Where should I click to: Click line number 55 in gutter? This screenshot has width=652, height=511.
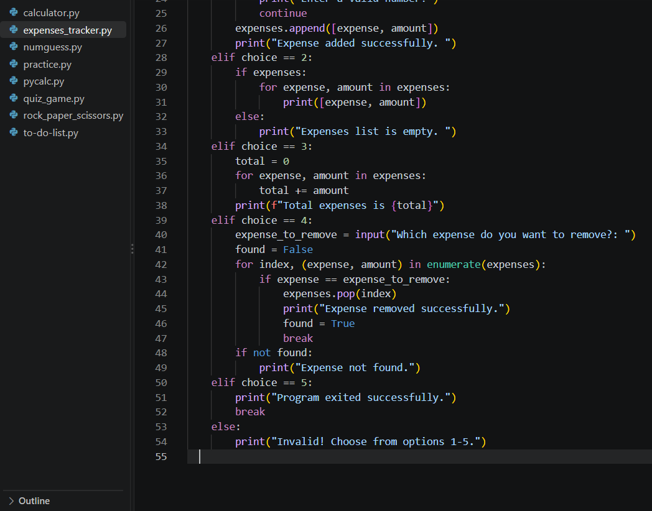click(x=161, y=456)
